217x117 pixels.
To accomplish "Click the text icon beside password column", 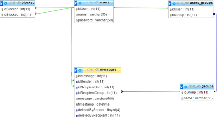I will [77, 21].
